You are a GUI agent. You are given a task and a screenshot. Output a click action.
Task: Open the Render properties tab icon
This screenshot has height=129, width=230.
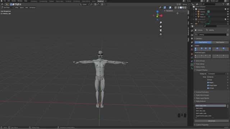coord(192,35)
